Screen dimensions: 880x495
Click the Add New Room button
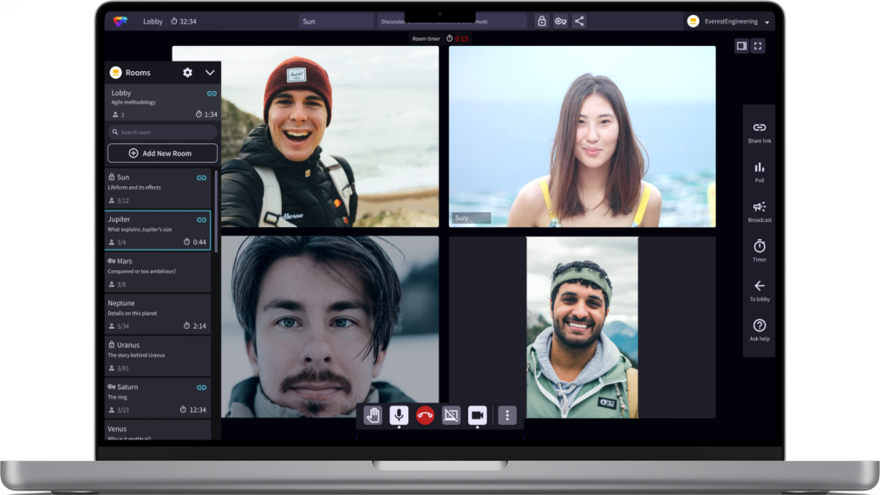(x=162, y=153)
